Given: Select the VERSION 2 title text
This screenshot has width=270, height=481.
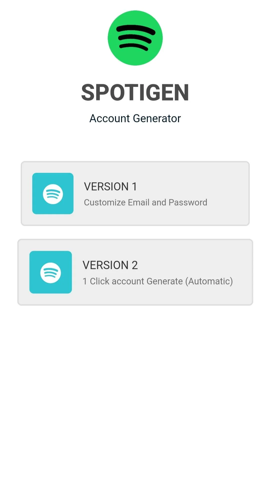Looking at the screenshot, I should pyautogui.click(x=110, y=265).
